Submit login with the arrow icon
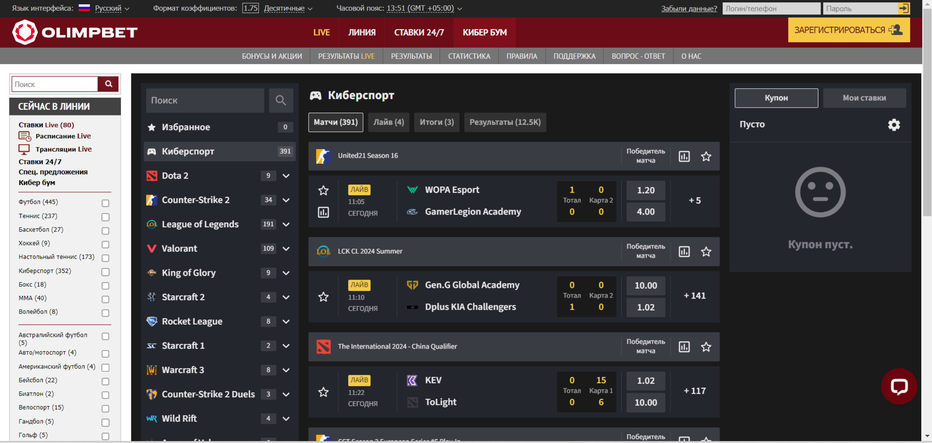932x443 pixels. point(904,8)
